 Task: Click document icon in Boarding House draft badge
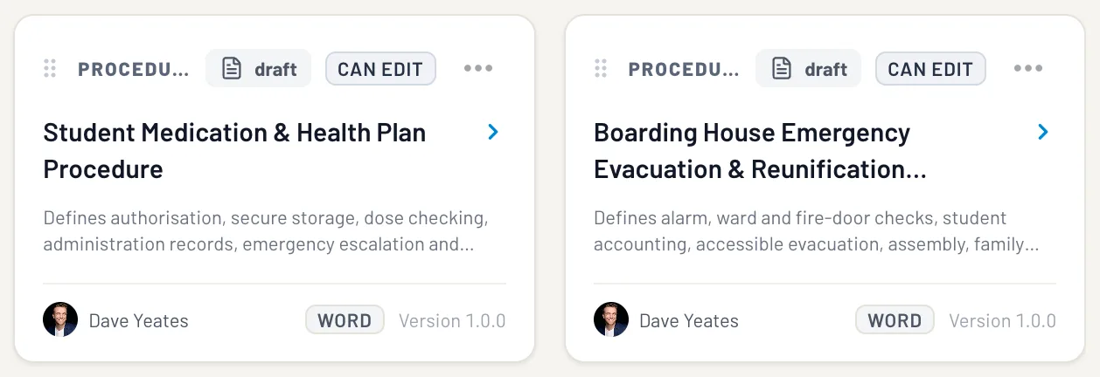pos(782,69)
